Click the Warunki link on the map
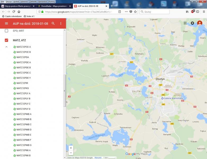 pyautogui.click(x=98, y=158)
